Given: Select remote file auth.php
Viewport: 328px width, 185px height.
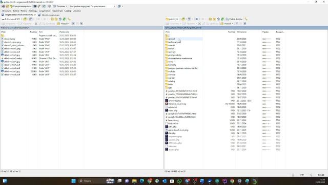Looking at the screenshot, I should pos(172,127).
